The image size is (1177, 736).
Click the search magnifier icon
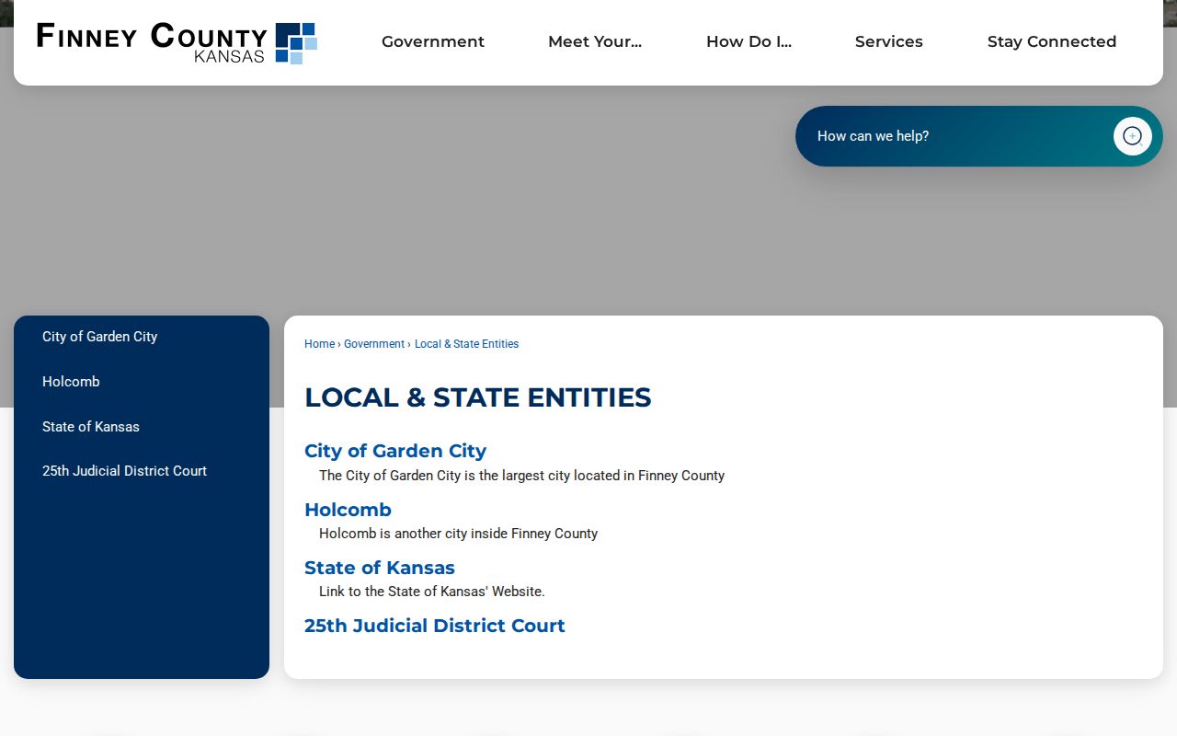click(x=1132, y=136)
